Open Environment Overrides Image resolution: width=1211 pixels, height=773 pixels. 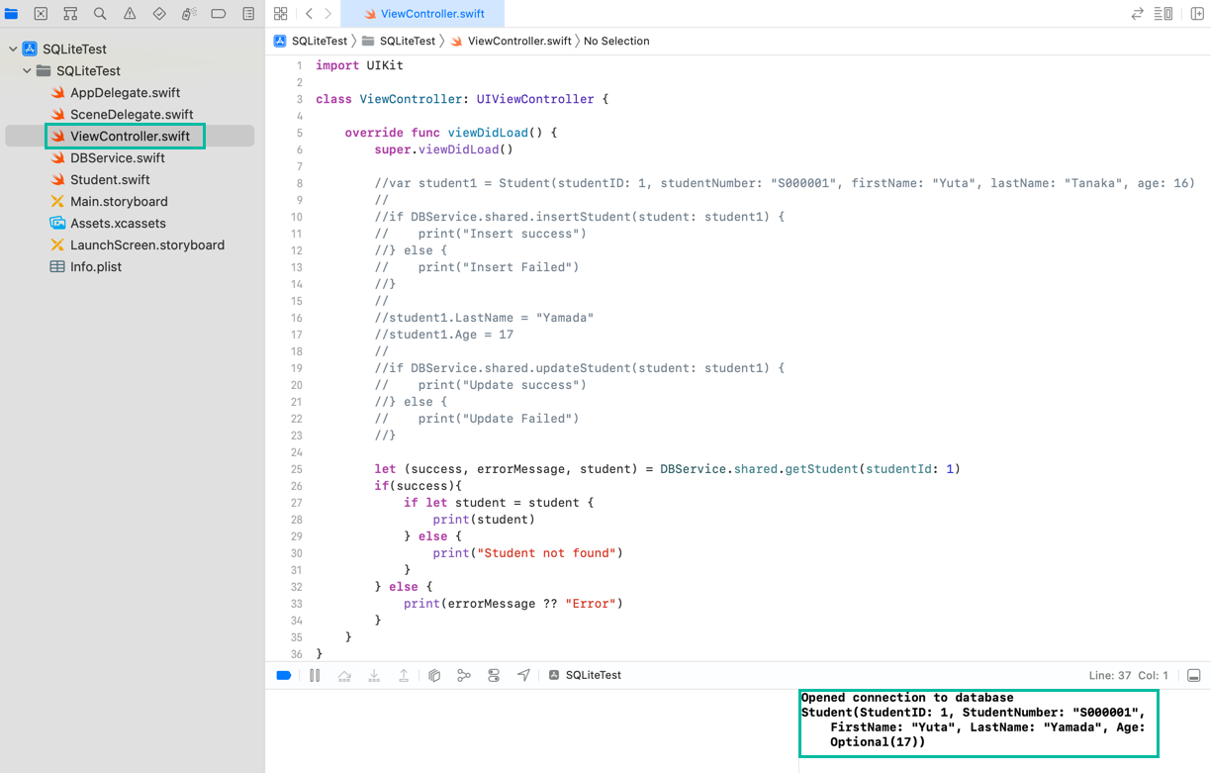pos(494,675)
